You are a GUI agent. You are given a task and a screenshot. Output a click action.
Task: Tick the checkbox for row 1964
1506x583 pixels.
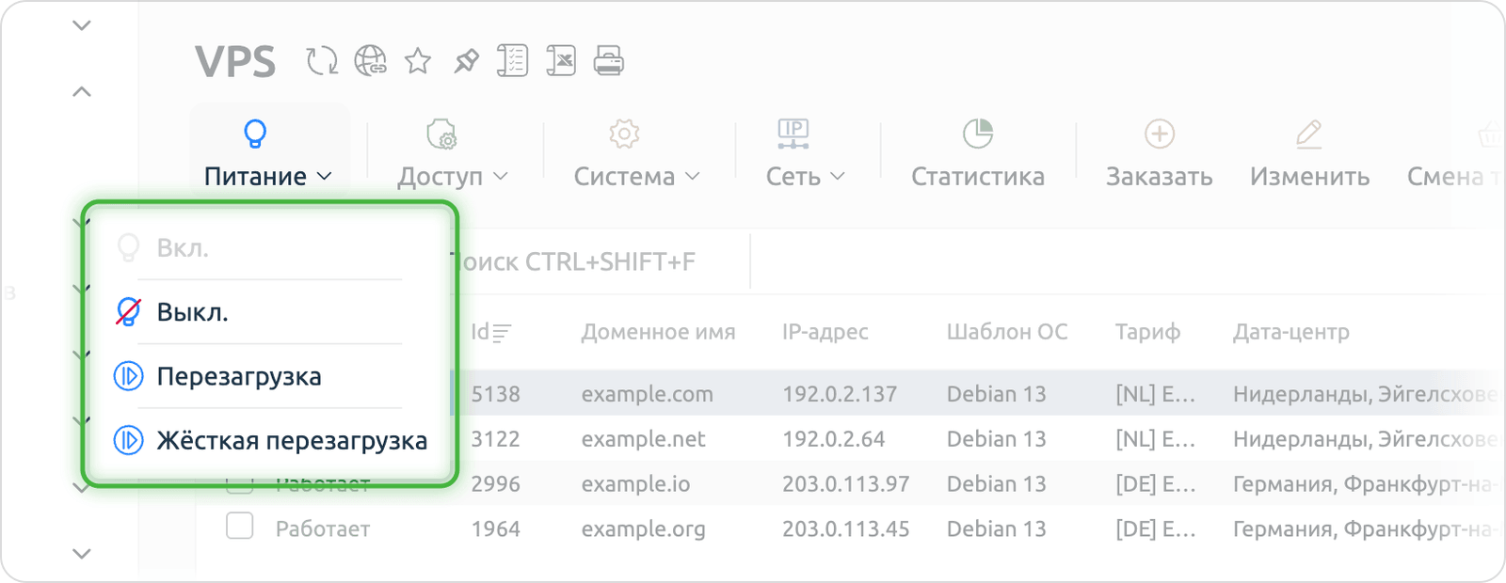(240, 526)
